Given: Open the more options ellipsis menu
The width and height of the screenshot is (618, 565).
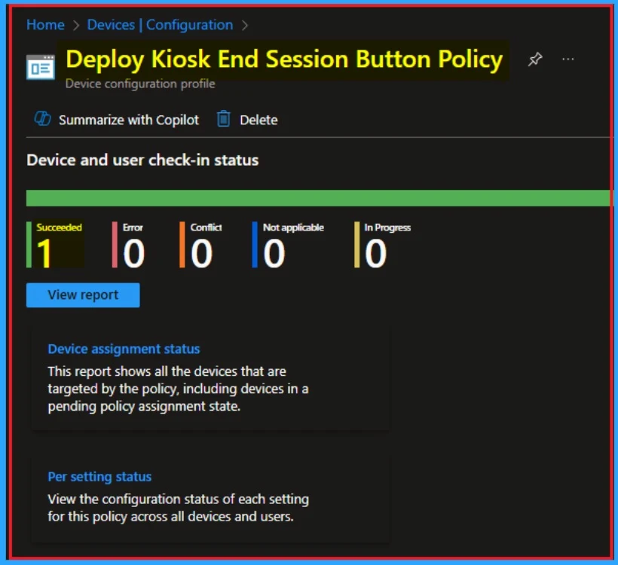Looking at the screenshot, I should (568, 60).
